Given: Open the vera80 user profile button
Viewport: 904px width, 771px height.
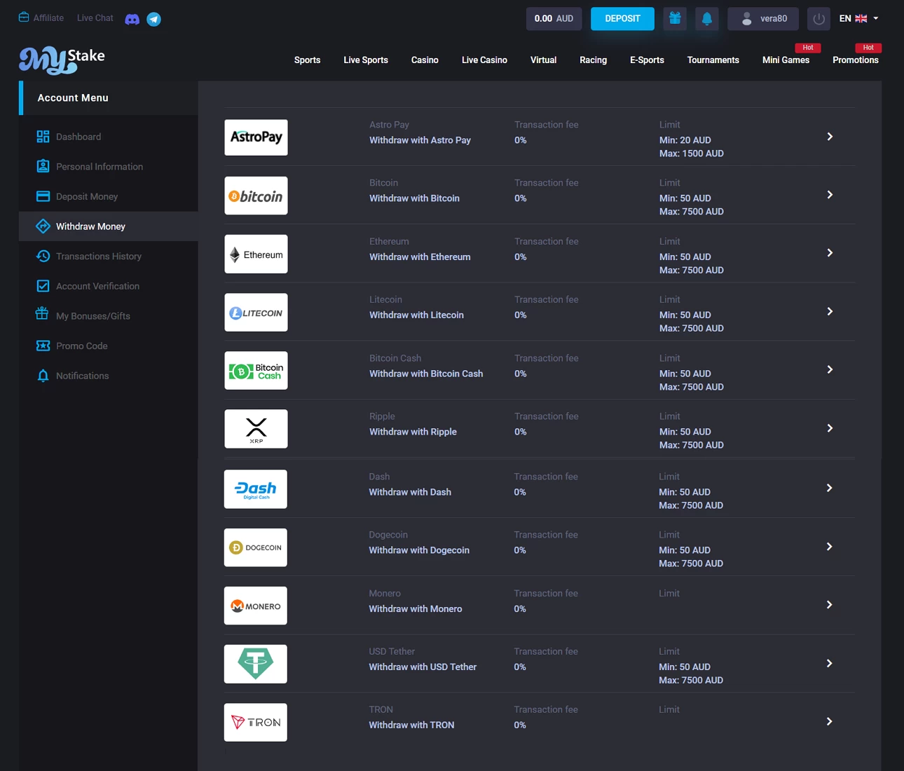Looking at the screenshot, I should [x=764, y=18].
